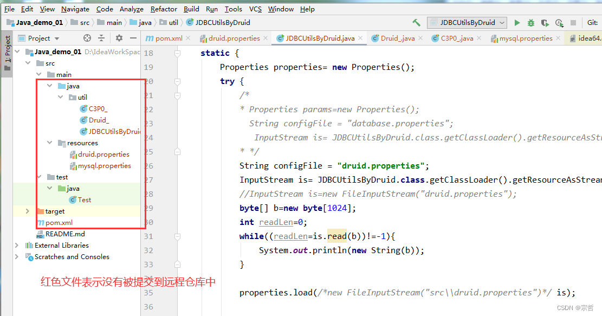602x316 pixels.
Task: Locate the current file with the crosshair icon
Action: pos(87,38)
